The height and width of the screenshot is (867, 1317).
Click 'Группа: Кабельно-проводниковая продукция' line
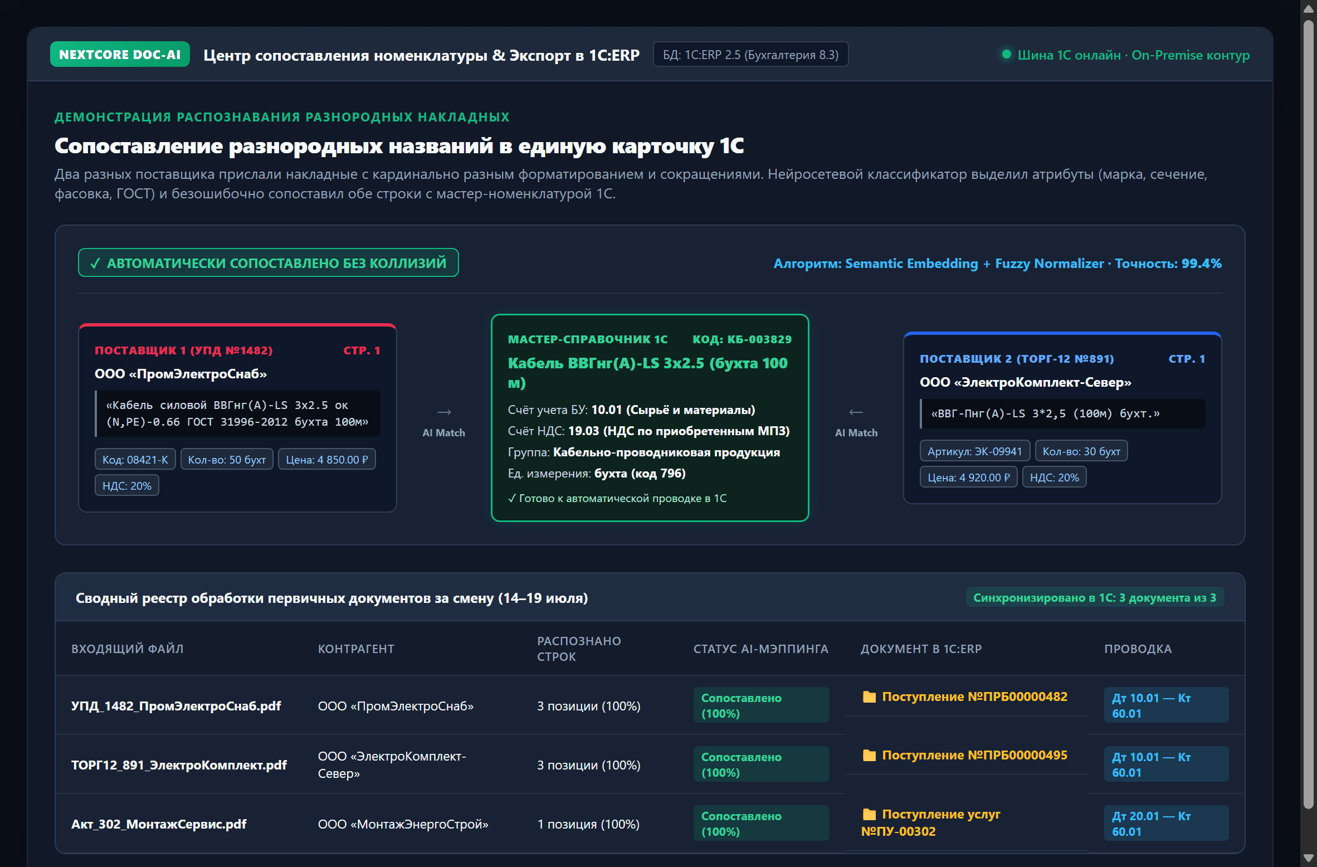click(x=643, y=452)
